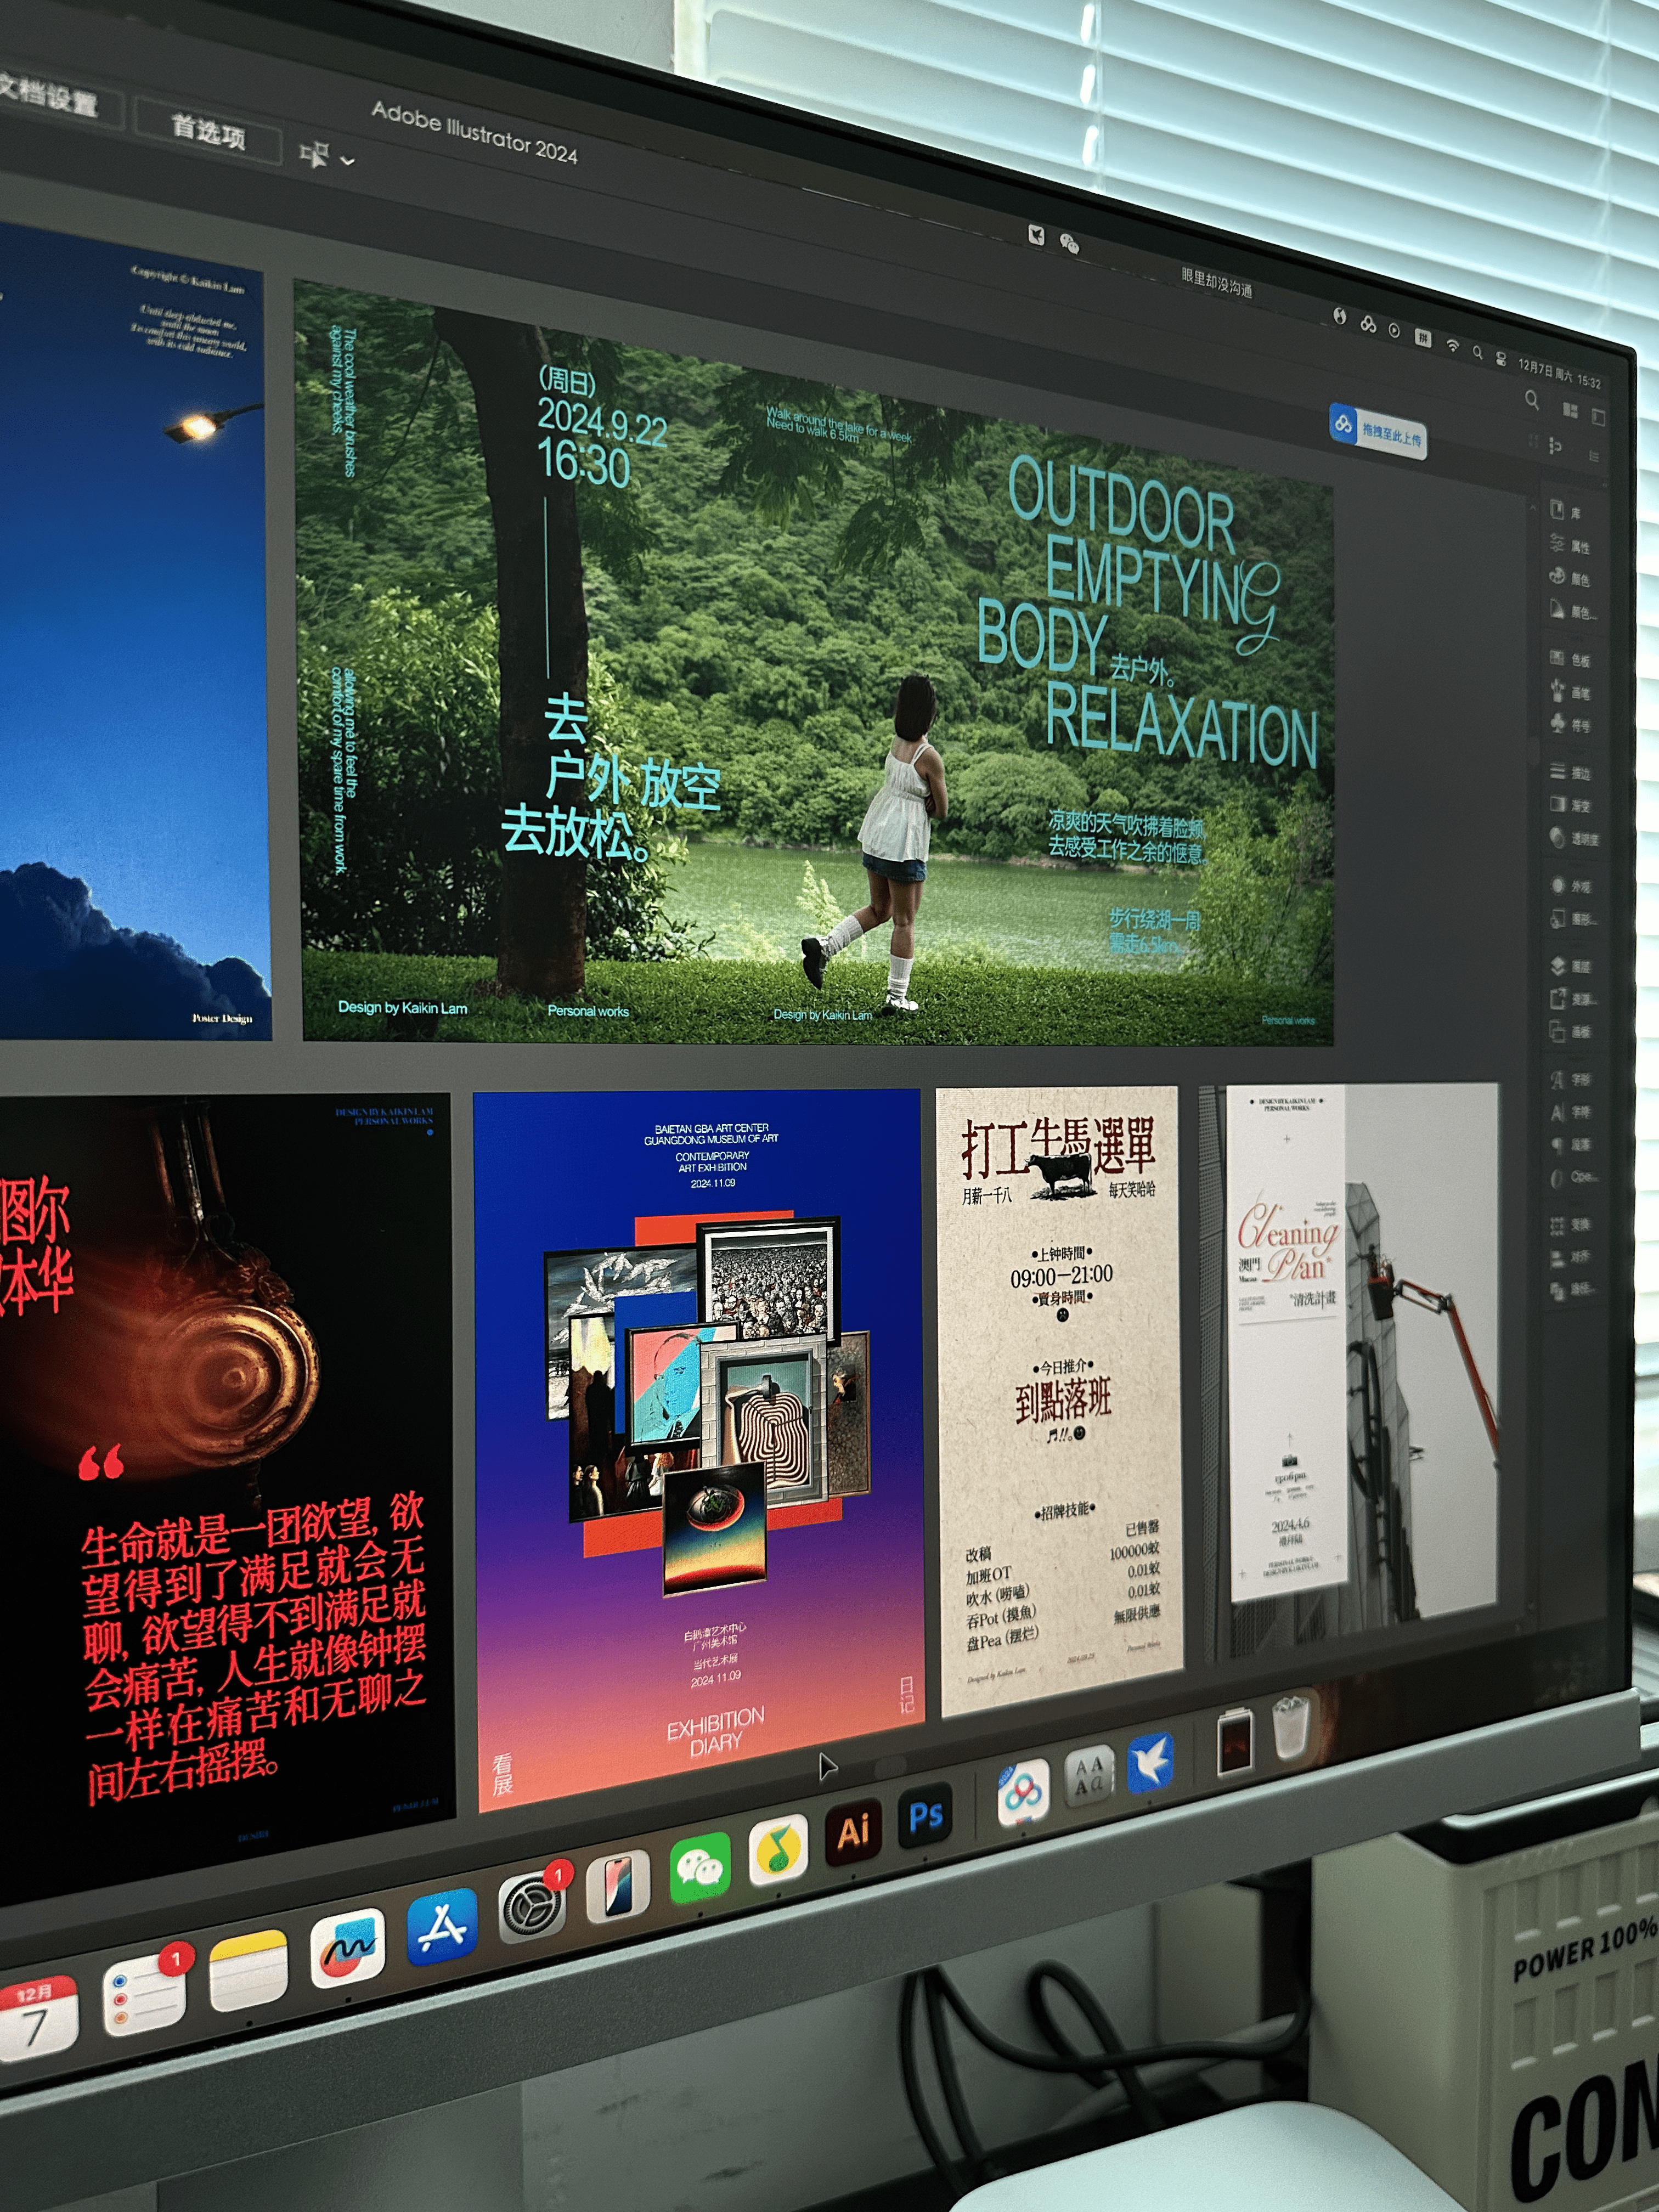The width and height of the screenshot is (1659, 2212).
Task: Show the 图层 (Layers) panel
Action: point(1570,967)
